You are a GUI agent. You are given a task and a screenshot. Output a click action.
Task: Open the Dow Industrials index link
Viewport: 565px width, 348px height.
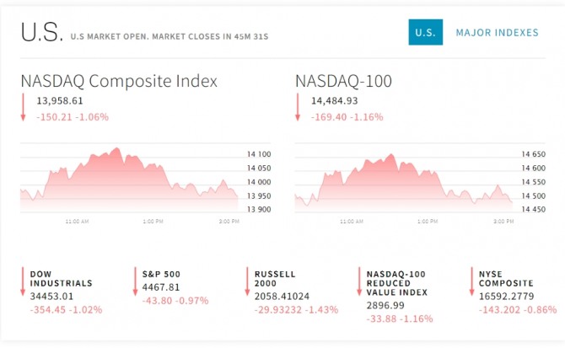[61, 279]
